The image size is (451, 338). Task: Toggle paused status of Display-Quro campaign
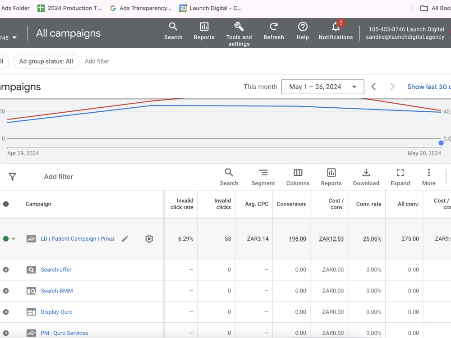click(x=6, y=312)
